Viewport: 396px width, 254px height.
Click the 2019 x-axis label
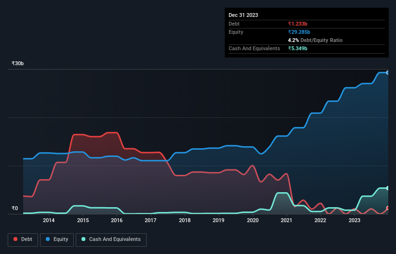218,220
